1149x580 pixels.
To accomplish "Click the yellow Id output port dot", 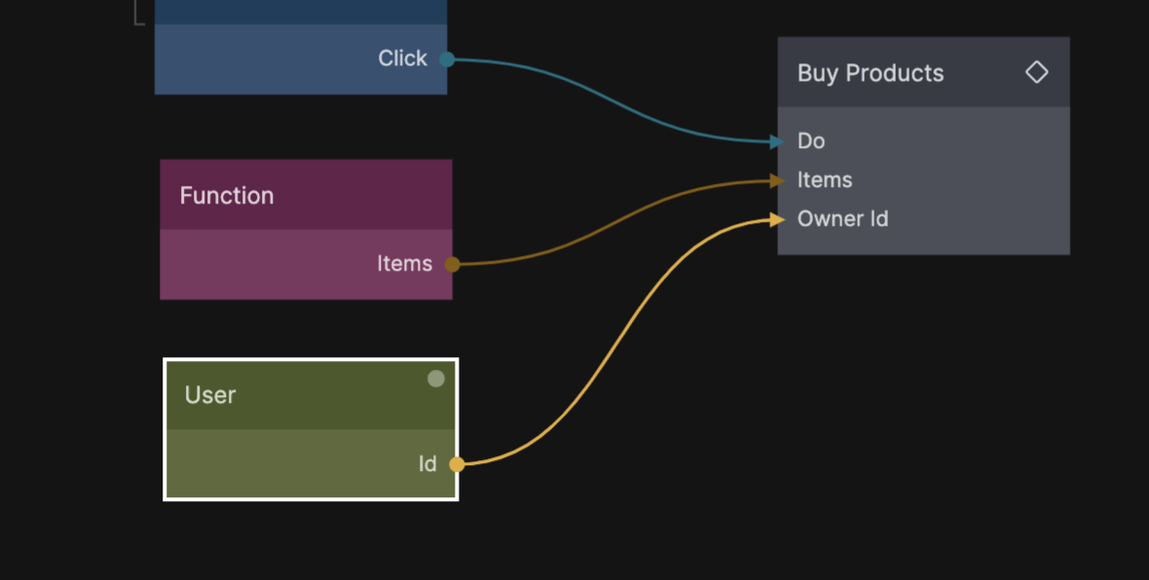I will tap(457, 464).
